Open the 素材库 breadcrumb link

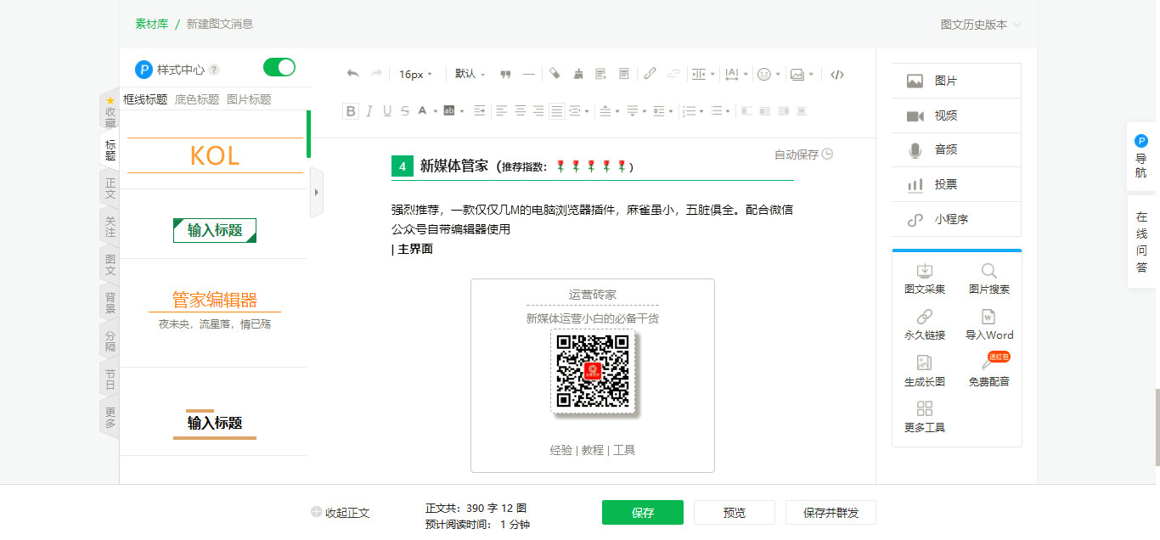pos(151,25)
